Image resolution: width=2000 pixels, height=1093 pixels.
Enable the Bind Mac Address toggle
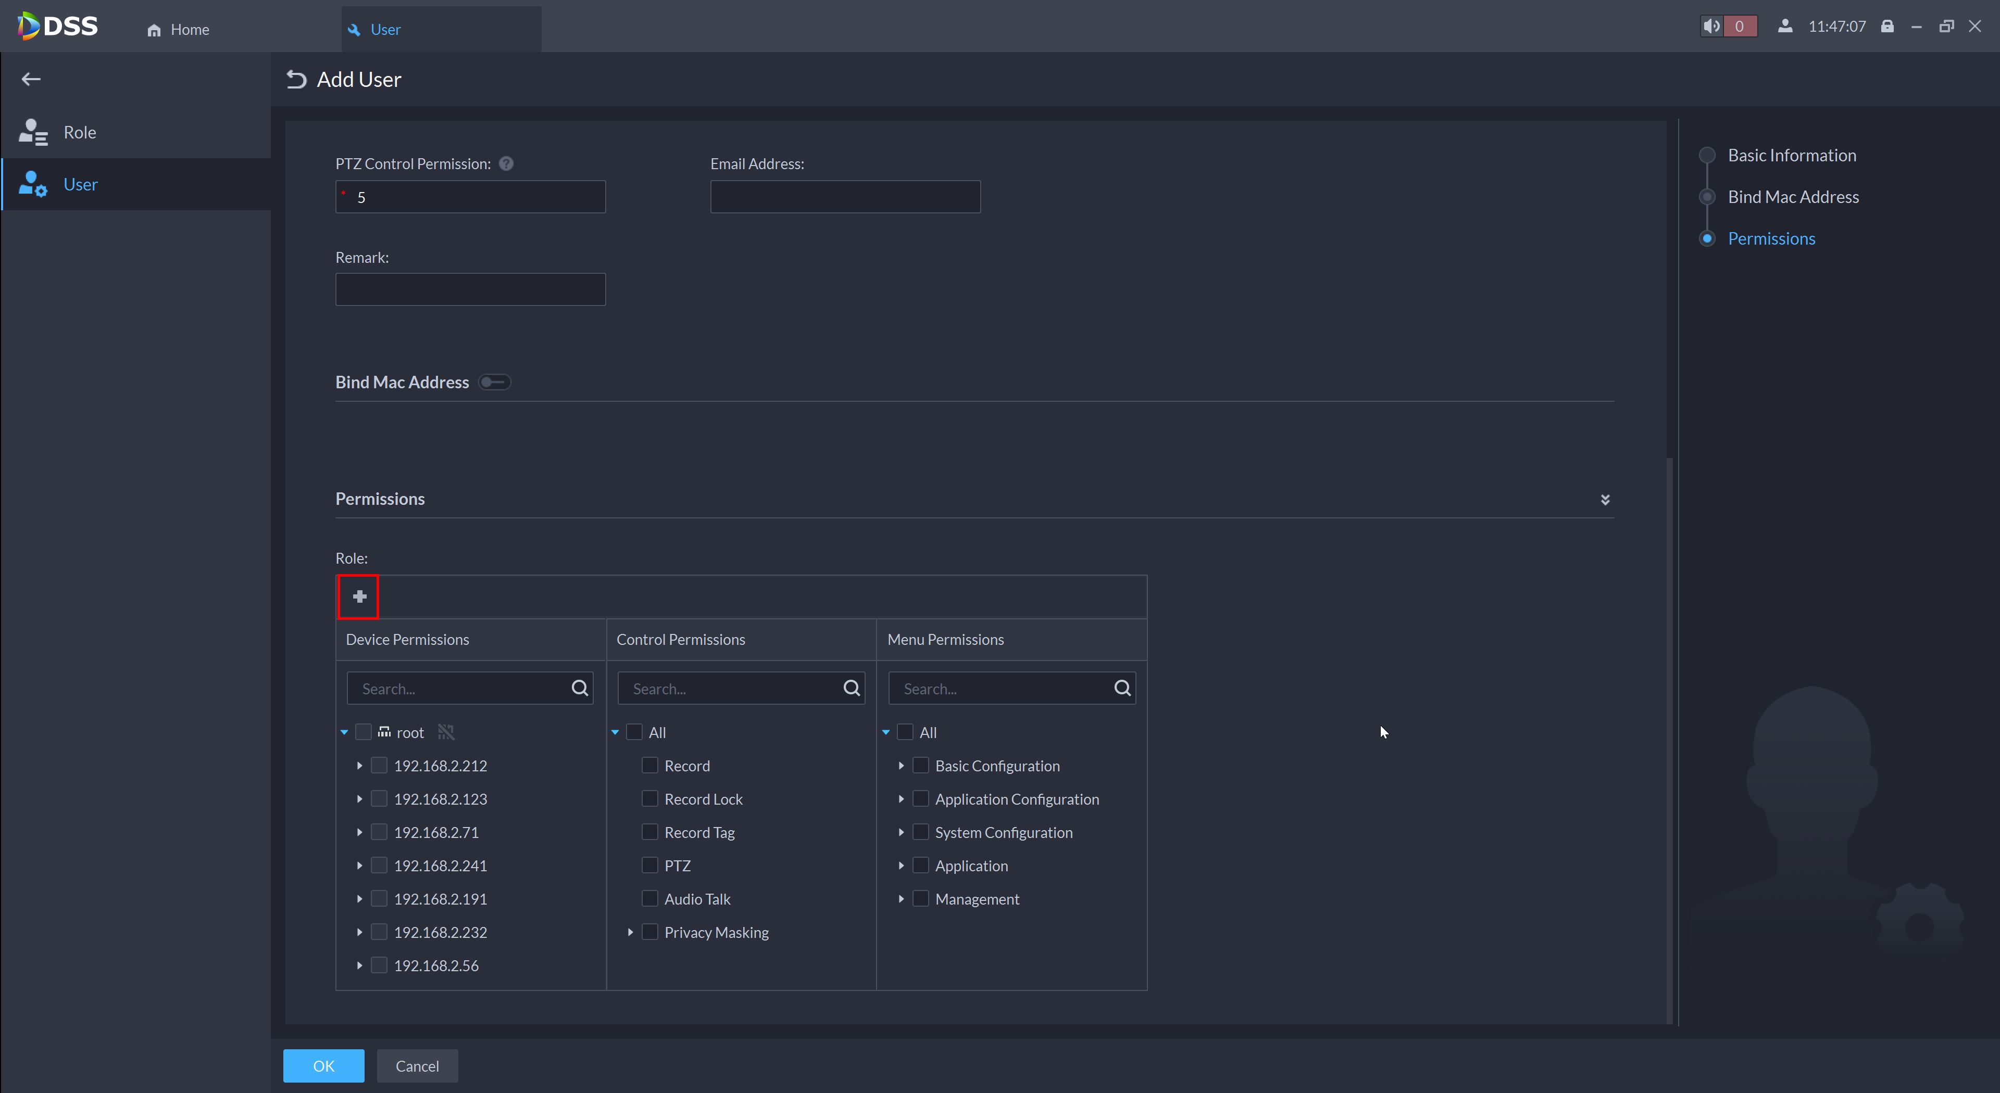(x=495, y=383)
